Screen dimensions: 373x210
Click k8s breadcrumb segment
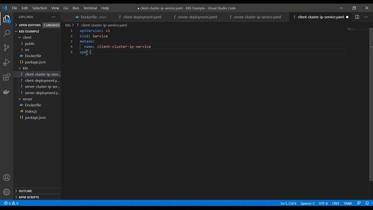[x=68, y=25]
